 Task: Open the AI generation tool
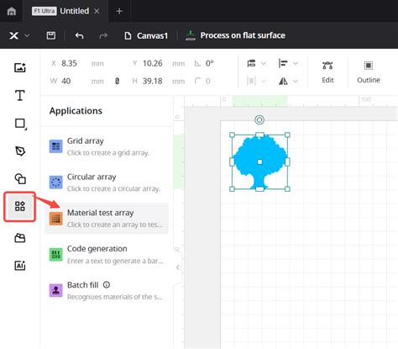[x=20, y=265]
